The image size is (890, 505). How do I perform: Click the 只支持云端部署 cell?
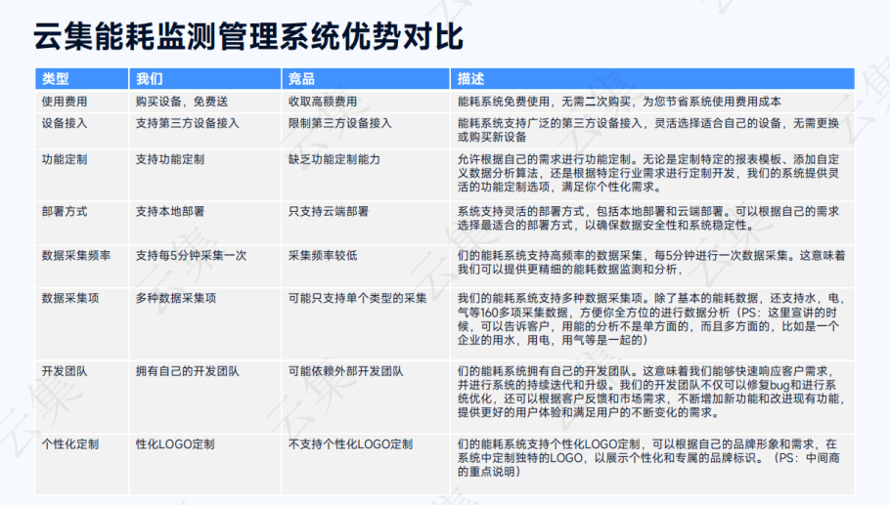coord(328,210)
